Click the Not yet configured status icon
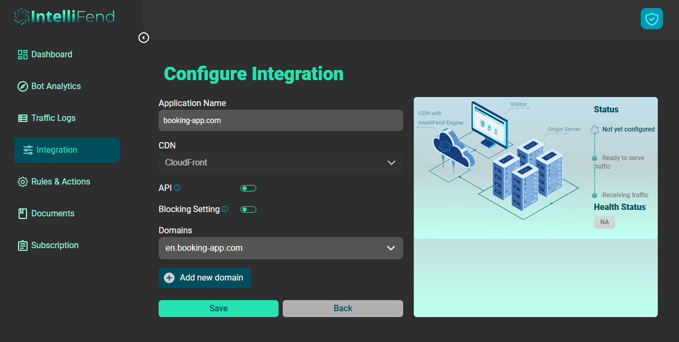 [595, 129]
